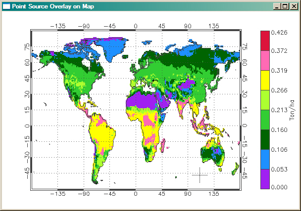Click the blue Greenland region on the map
The image size is (301, 211).
click(114, 47)
